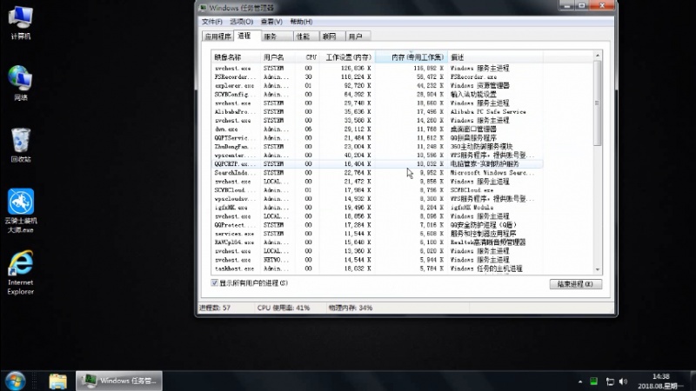Open the 选项(O) menu
The width and height of the screenshot is (696, 391).
pyautogui.click(x=241, y=22)
